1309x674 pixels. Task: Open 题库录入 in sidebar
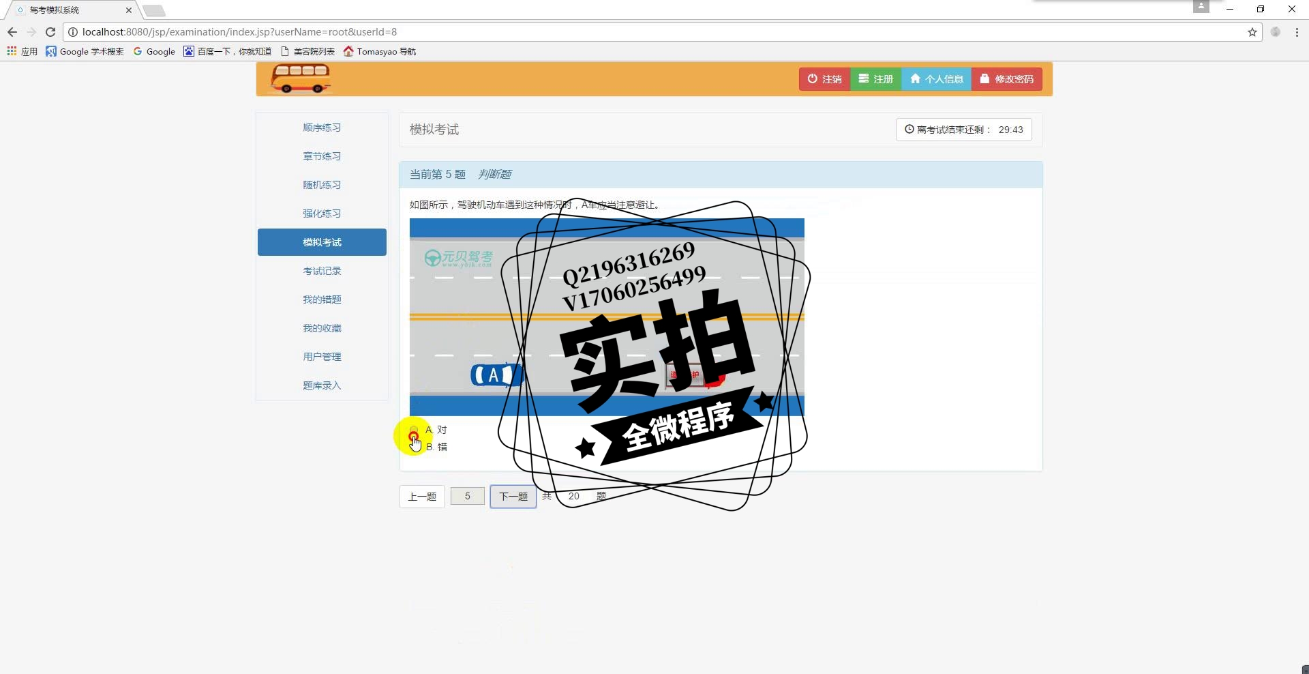(322, 385)
